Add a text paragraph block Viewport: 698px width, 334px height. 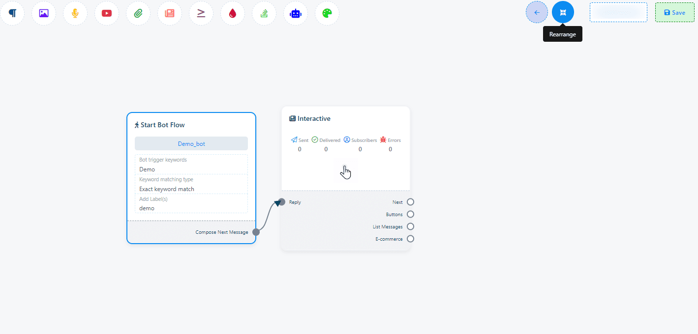[12, 13]
